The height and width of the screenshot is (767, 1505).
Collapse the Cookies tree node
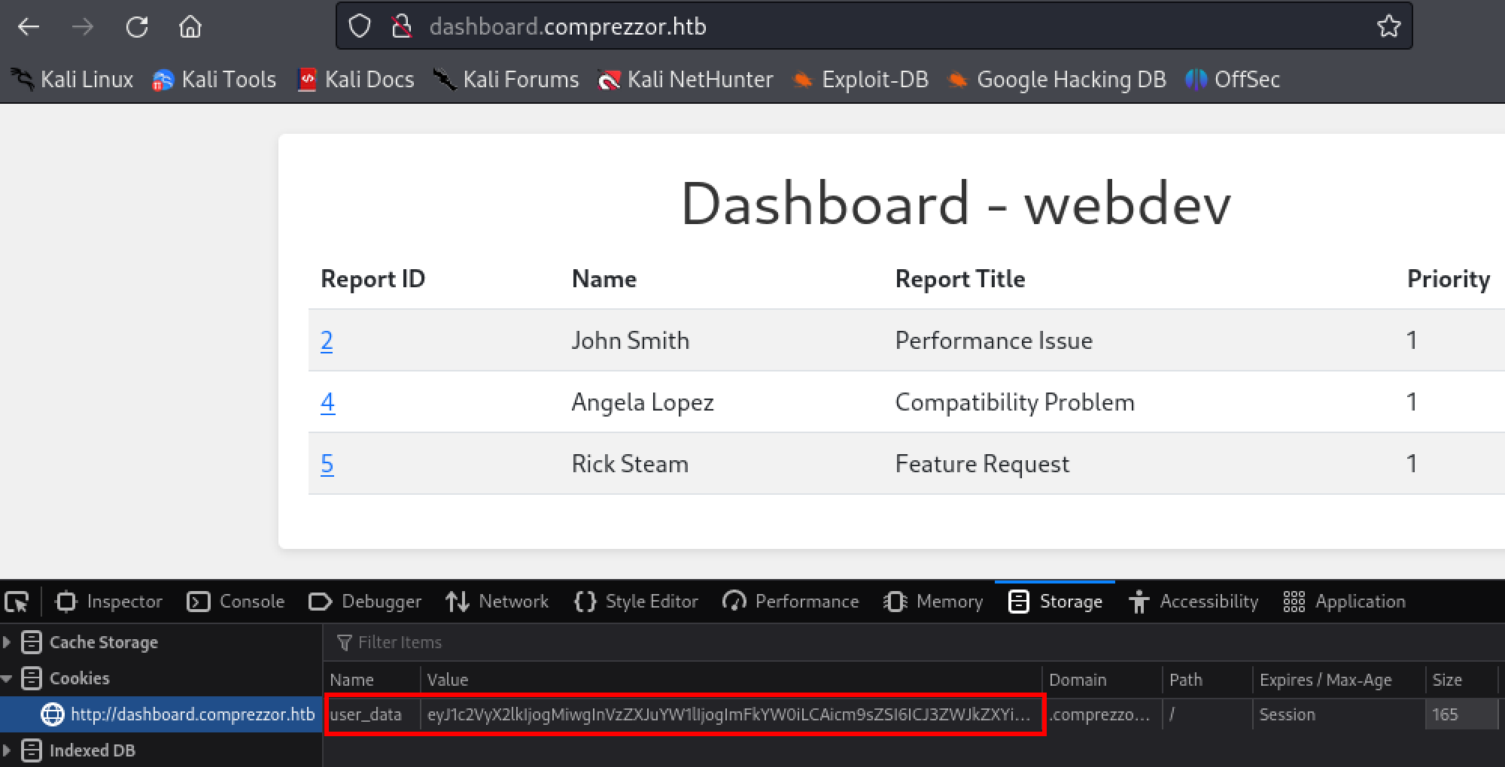pos(7,678)
